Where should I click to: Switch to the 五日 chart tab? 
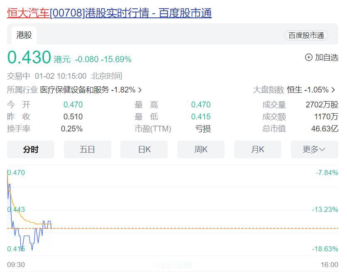pos(88,150)
